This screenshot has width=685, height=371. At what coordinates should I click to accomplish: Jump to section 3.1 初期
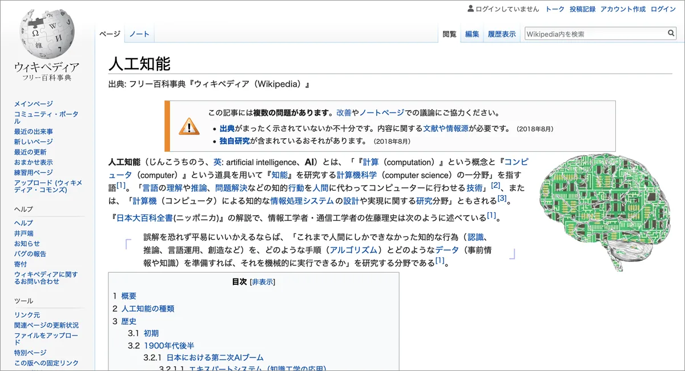pyautogui.click(x=151, y=333)
